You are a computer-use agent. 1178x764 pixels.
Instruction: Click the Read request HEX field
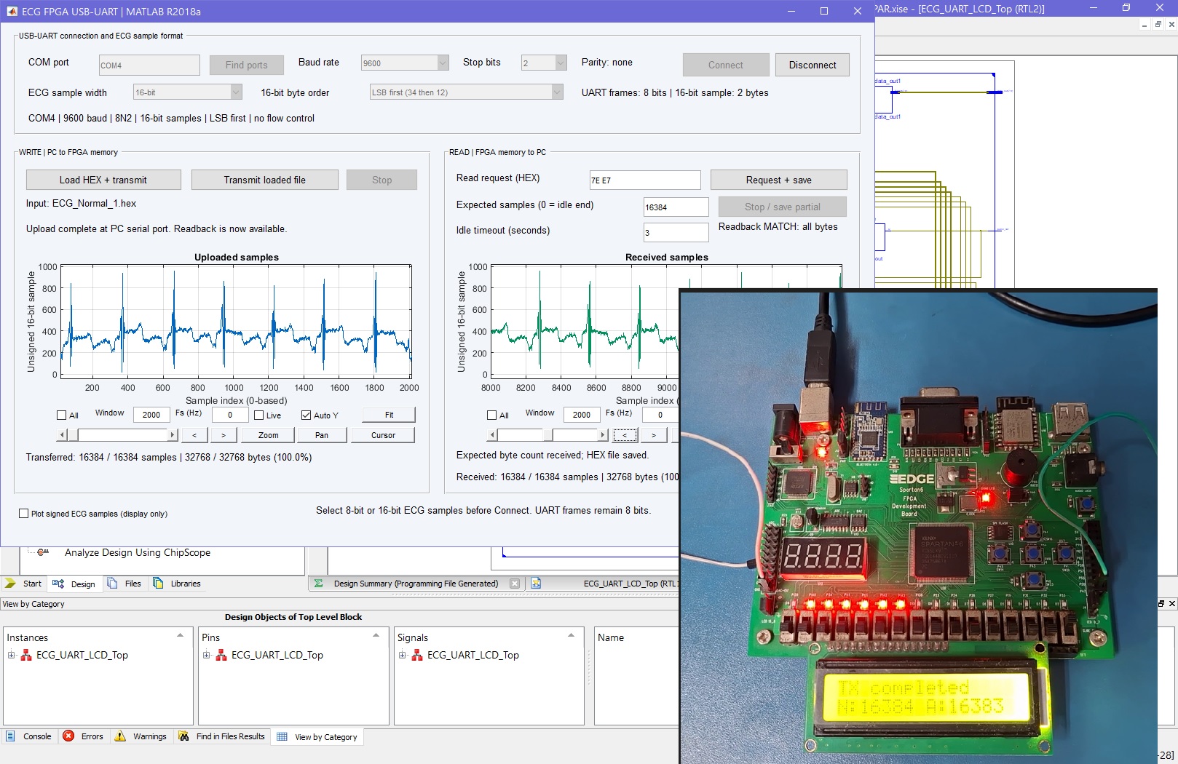[x=645, y=180]
